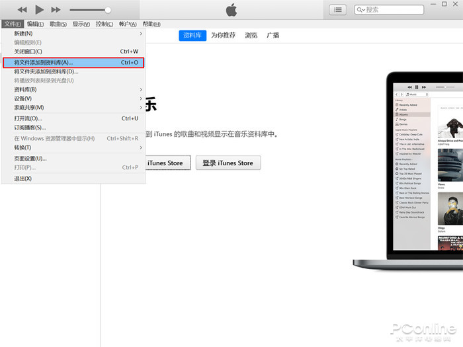Choose 关闭窗口(C) from the File menu

click(x=73, y=52)
